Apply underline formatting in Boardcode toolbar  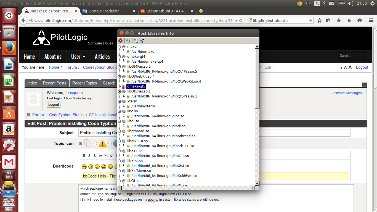[x=95, y=155]
